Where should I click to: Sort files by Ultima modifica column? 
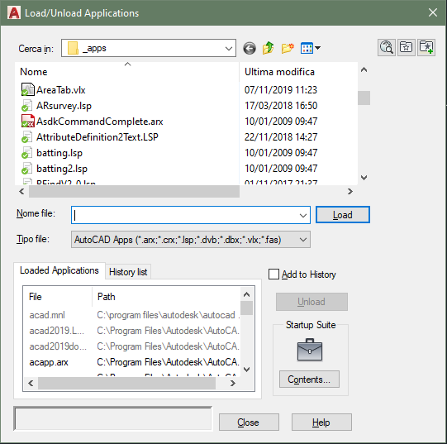[279, 72]
